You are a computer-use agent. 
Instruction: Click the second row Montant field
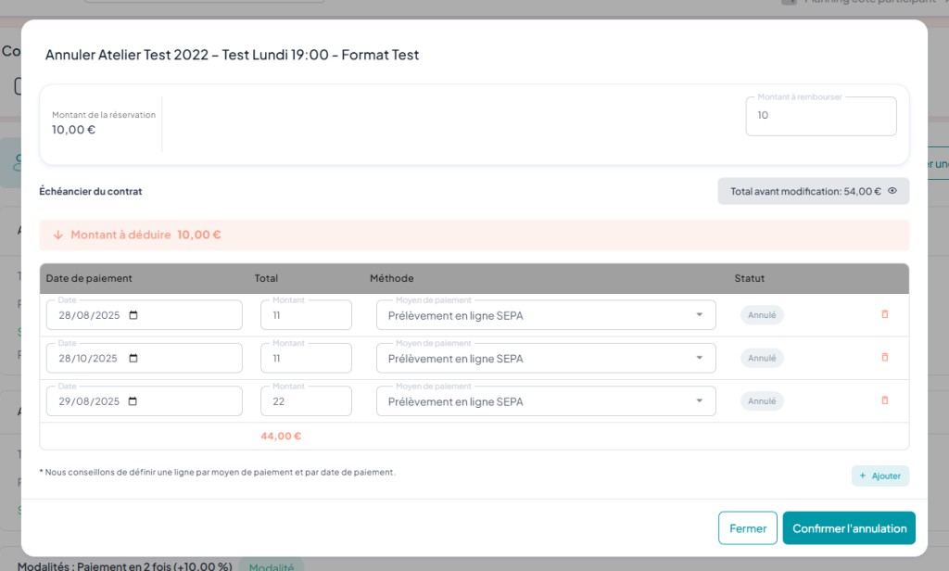click(x=306, y=359)
